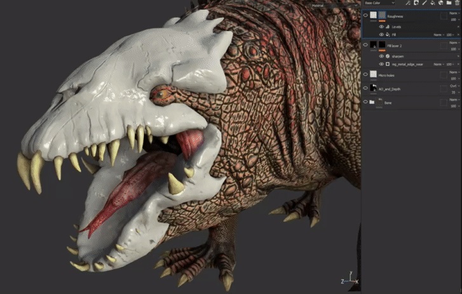Hide the Roughness layer
The image size is (462, 294).
[365, 15]
